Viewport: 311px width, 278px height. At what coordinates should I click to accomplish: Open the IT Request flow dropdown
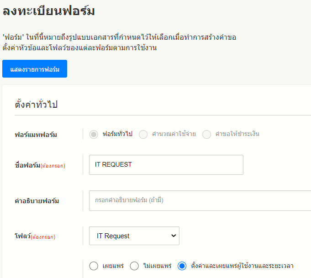point(134,236)
